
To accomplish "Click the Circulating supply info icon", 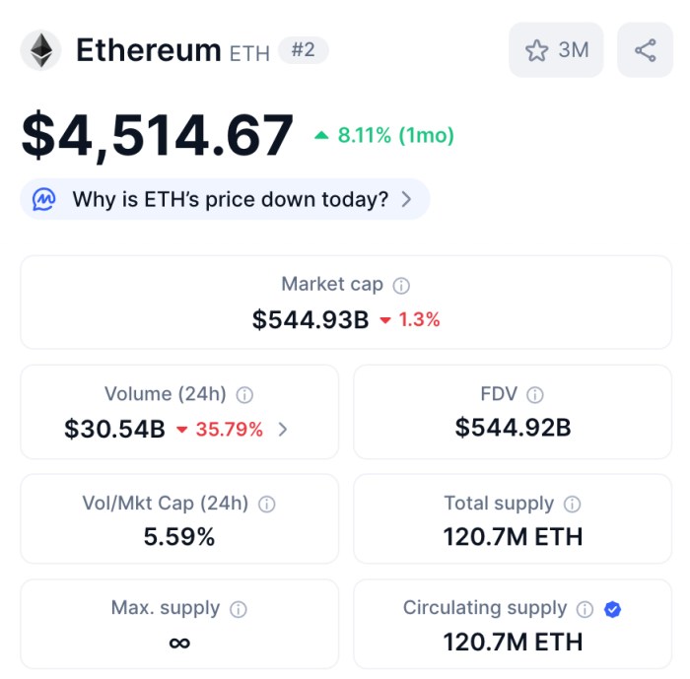I will 585,609.
